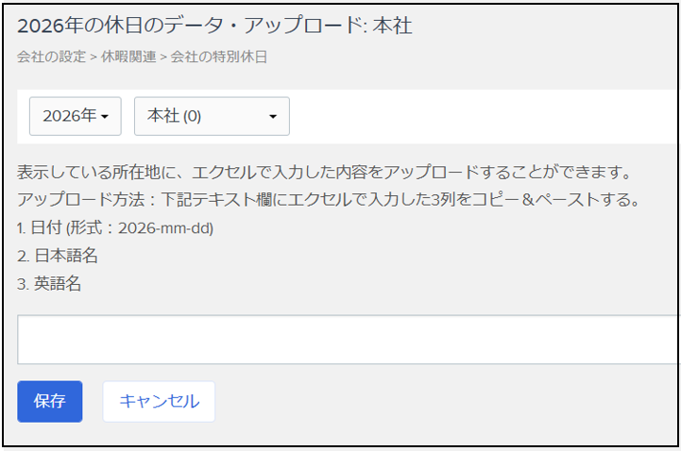Click the blue 保存 button
Screen dimensions: 681x451
[x=50, y=401]
